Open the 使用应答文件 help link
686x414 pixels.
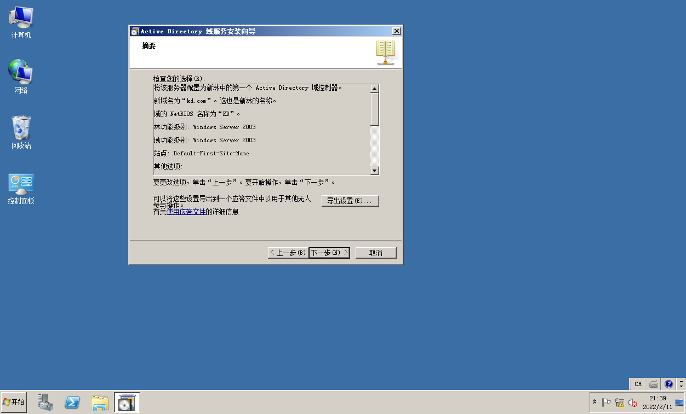(186, 212)
